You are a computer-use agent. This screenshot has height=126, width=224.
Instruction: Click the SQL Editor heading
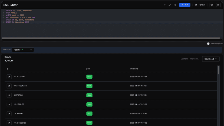pyautogui.click(x=11, y=5)
